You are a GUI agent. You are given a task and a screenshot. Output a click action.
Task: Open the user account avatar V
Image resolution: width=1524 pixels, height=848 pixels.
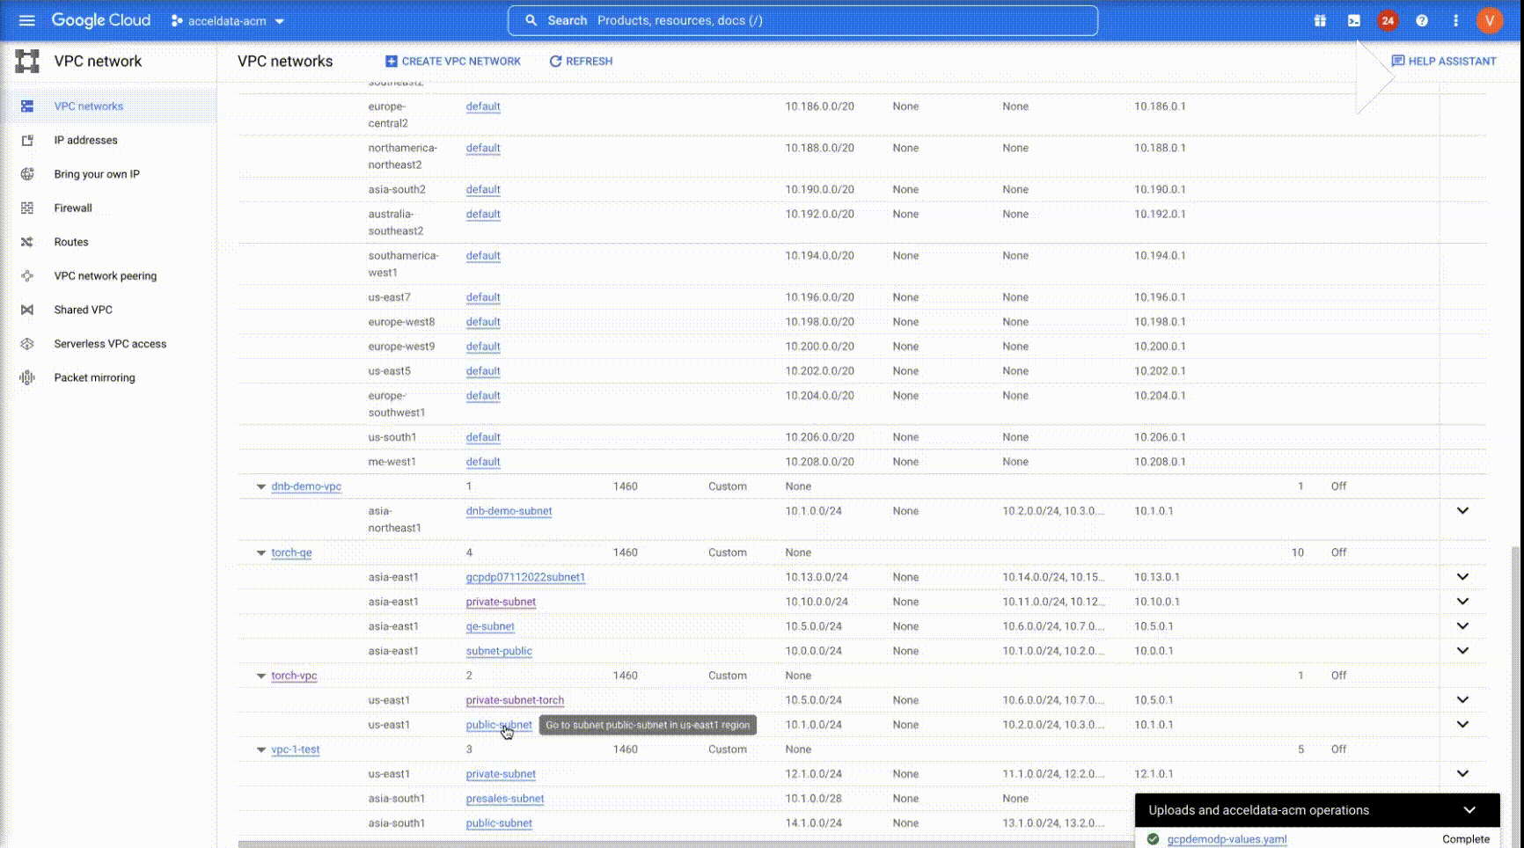coord(1489,20)
